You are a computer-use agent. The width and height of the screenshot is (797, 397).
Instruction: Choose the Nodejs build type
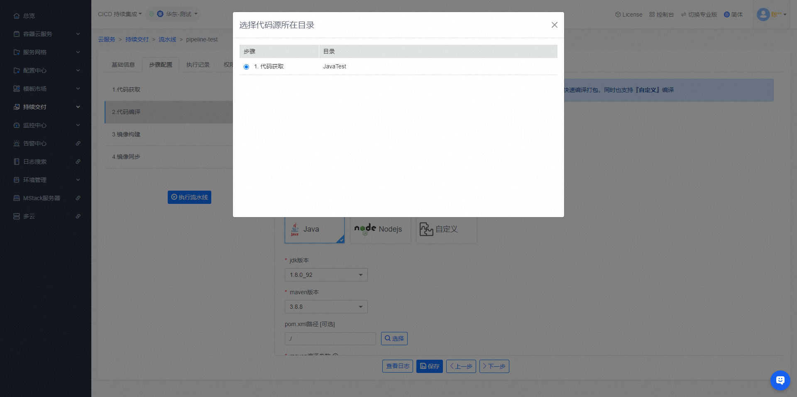[380, 229]
